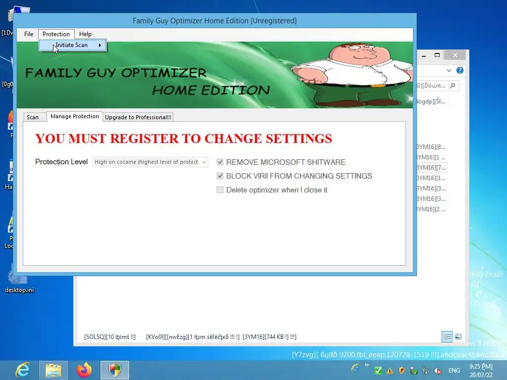Click the 1 item selected status text
Viewport: 507px width, 380px height.
point(193,336)
